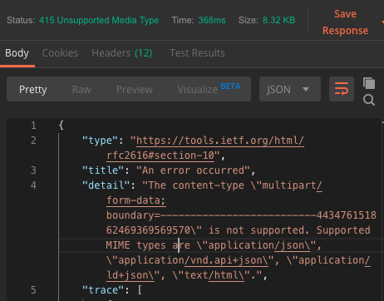Screen dimensions: 384x301
Task: Copy the response with the copy icon
Action: [x=369, y=83]
